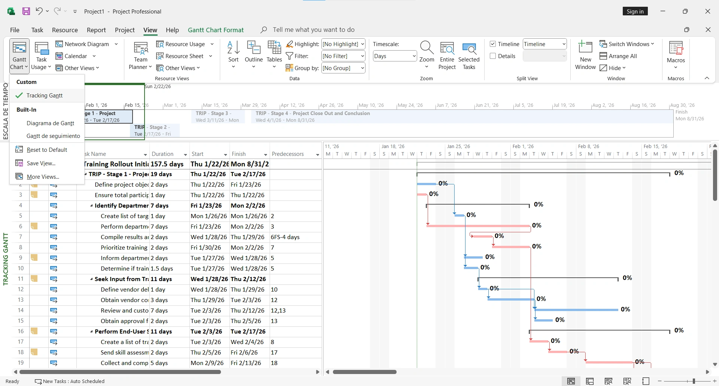Uncheck the Timeline checkbox
This screenshot has width=719, height=386.
tap(493, 44)
